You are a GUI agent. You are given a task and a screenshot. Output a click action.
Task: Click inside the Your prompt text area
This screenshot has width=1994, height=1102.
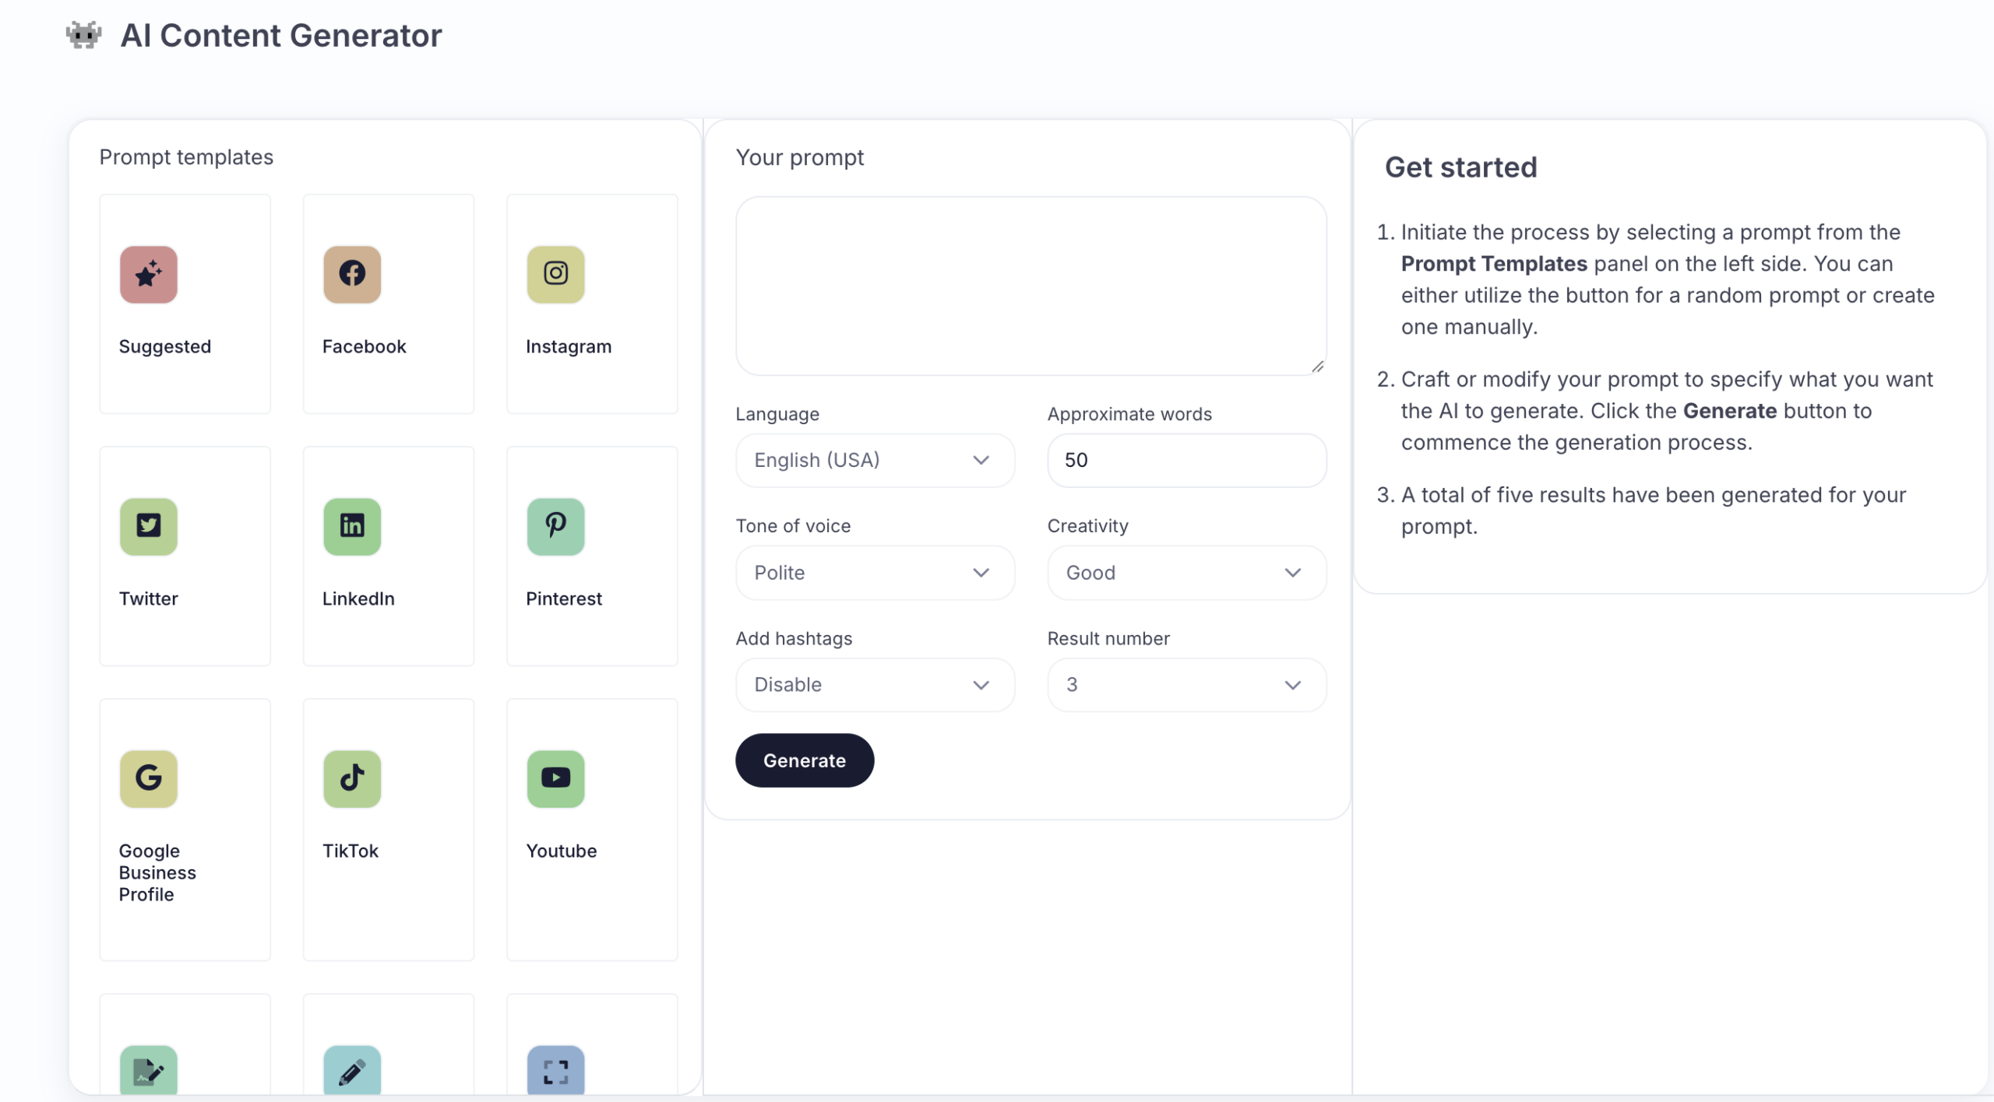tap(1030, 286)
